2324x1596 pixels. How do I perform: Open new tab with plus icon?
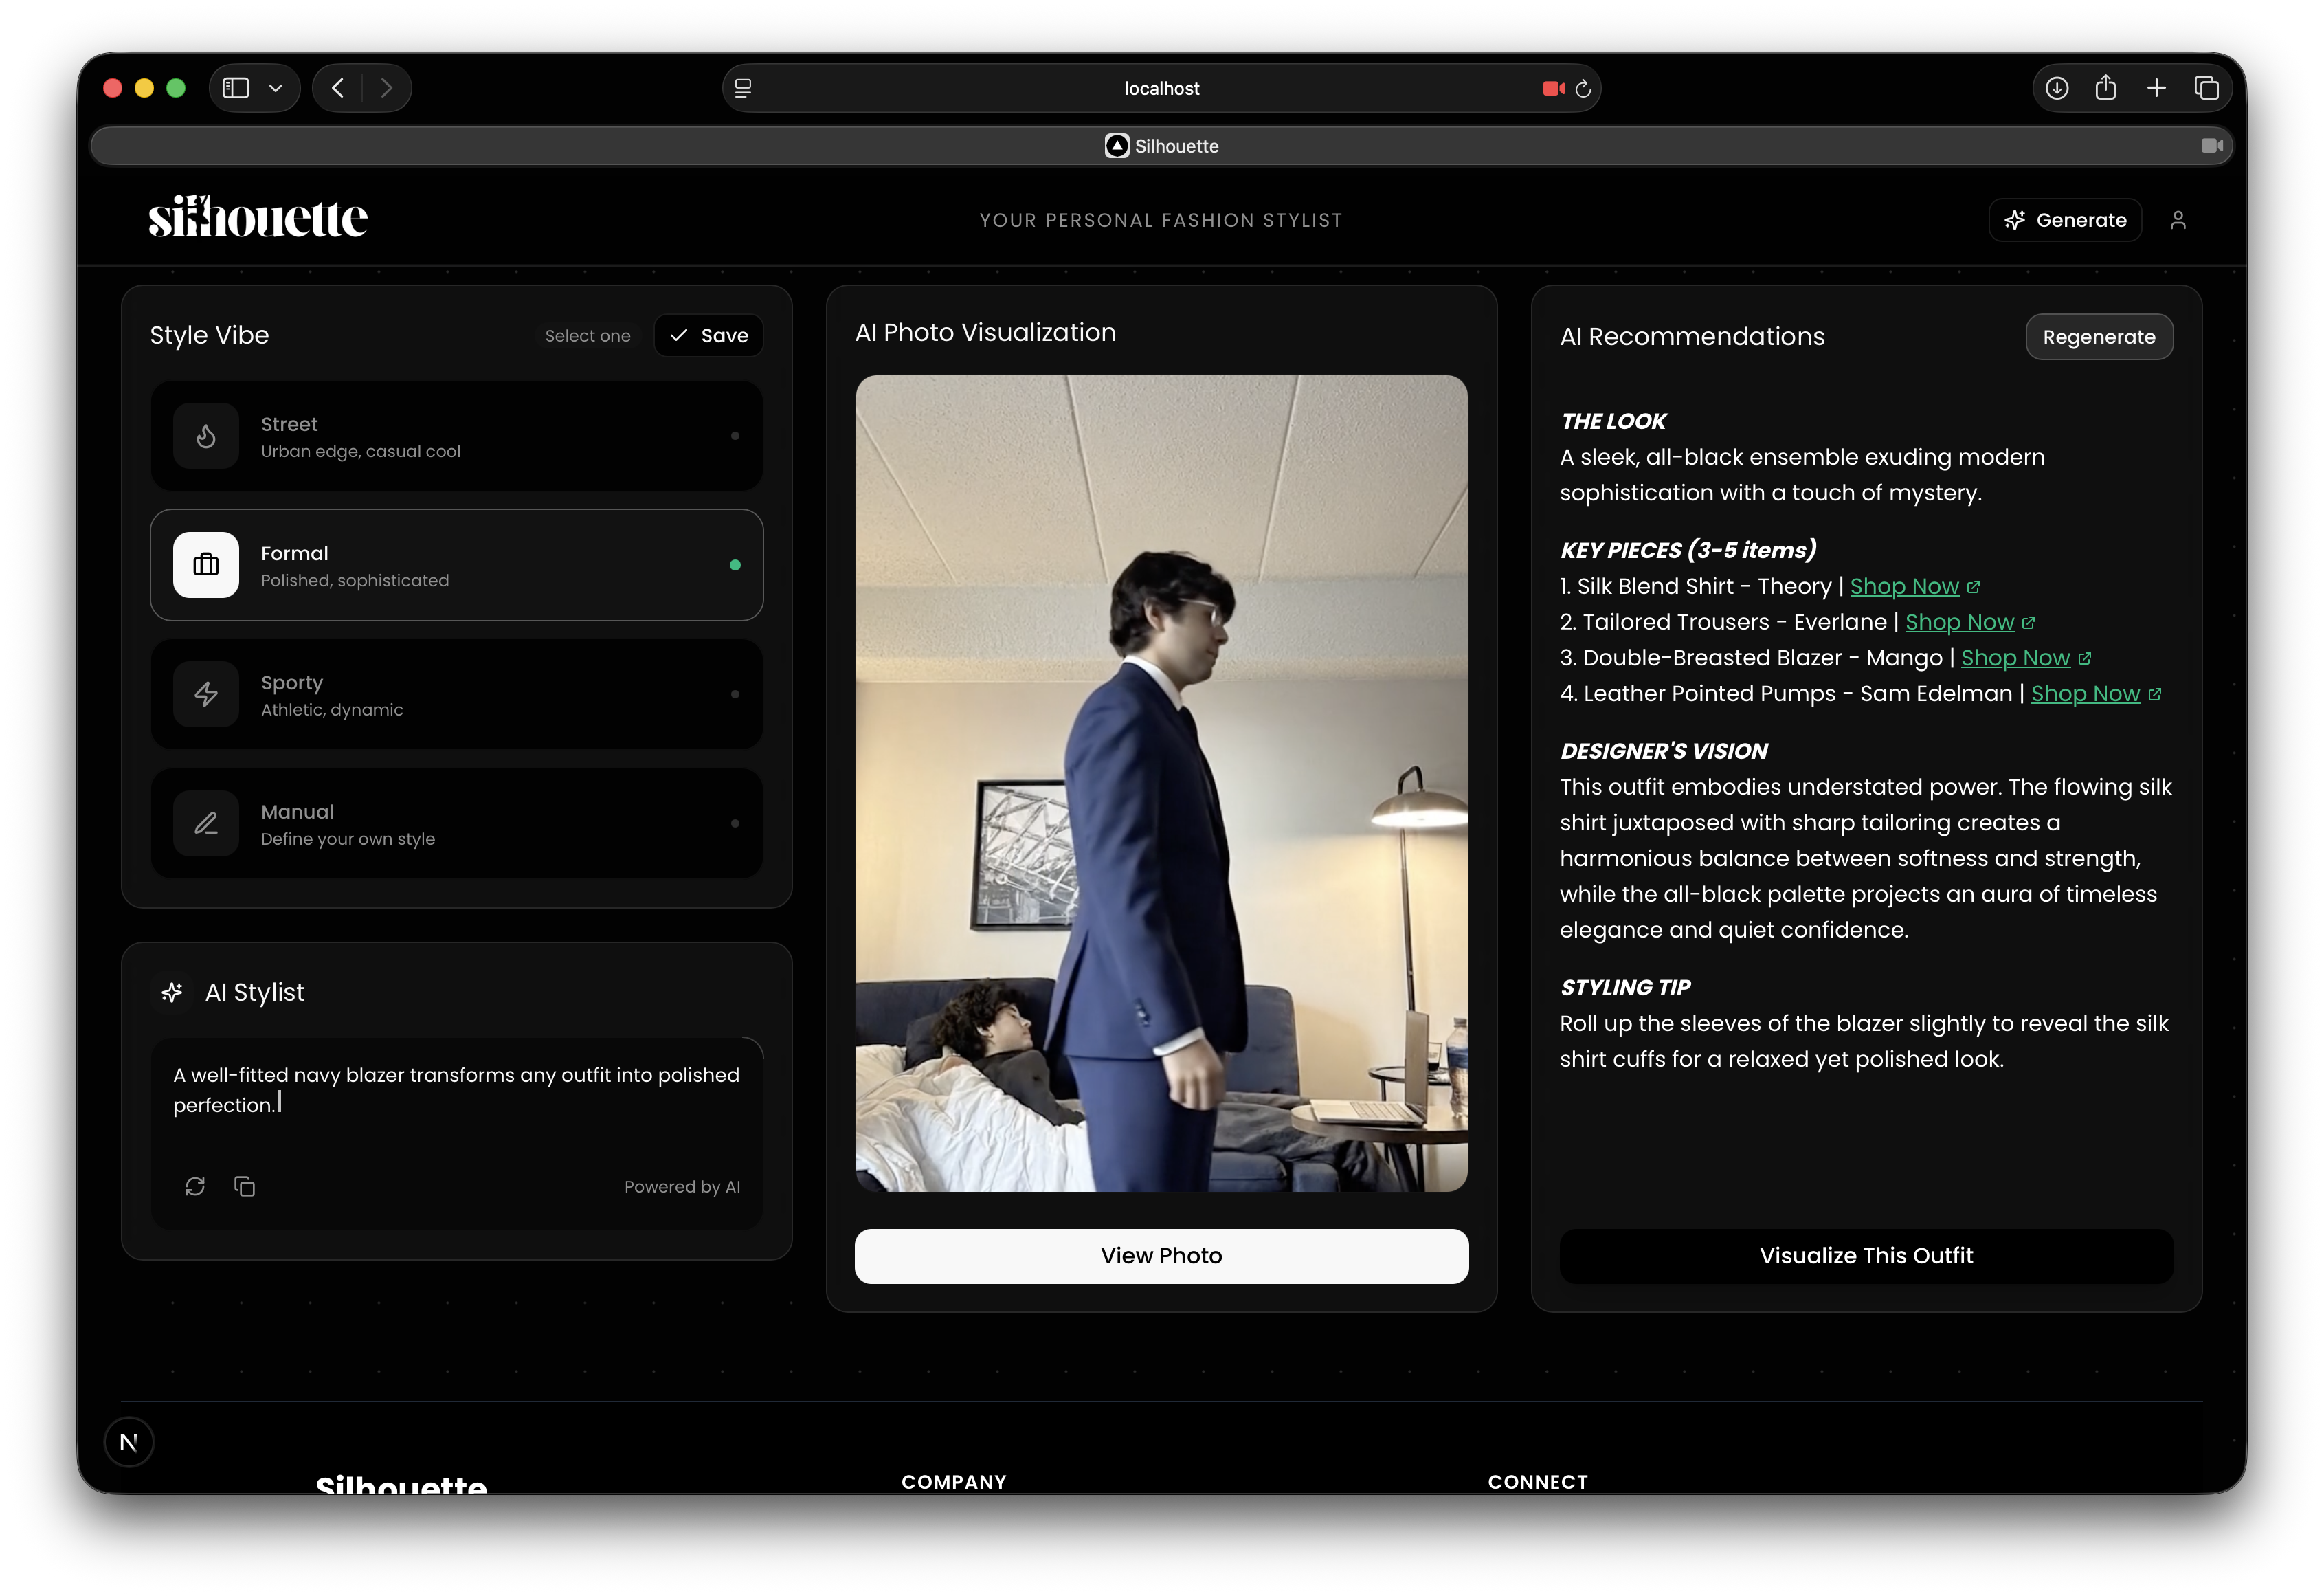2156,88
